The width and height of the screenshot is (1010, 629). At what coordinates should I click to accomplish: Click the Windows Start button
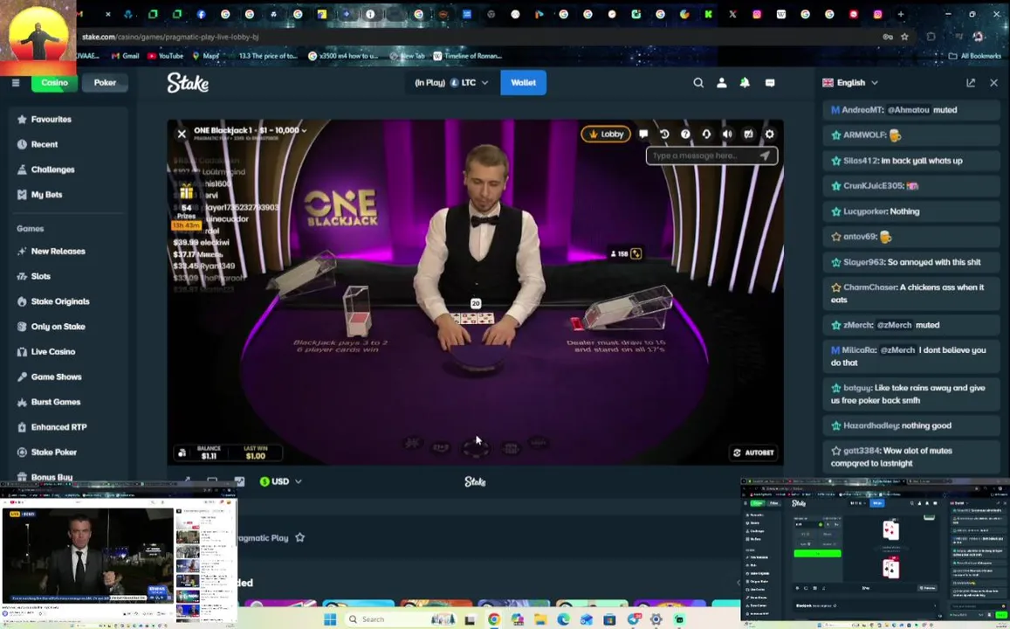[330, 619]
